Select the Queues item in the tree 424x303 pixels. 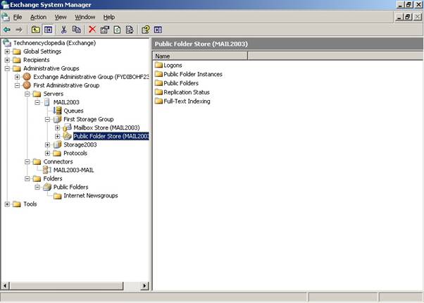[x=73, y=111]
